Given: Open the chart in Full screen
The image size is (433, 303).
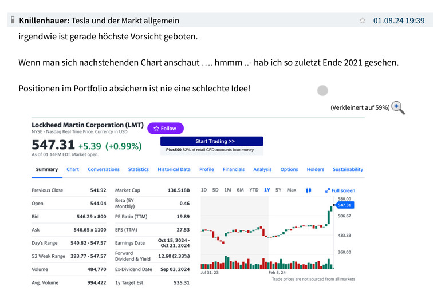Looking at the screenshot, I should (x=340, y=190).
